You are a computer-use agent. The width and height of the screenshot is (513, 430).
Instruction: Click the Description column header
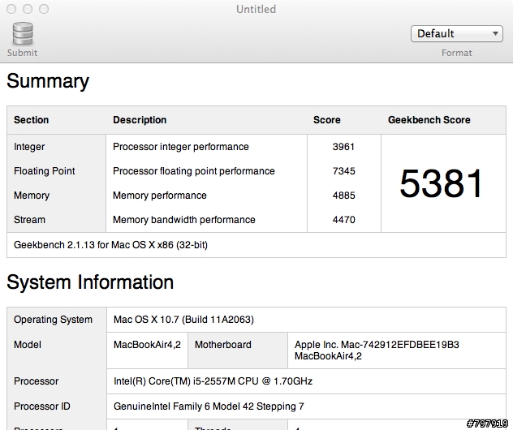point(140,120)
